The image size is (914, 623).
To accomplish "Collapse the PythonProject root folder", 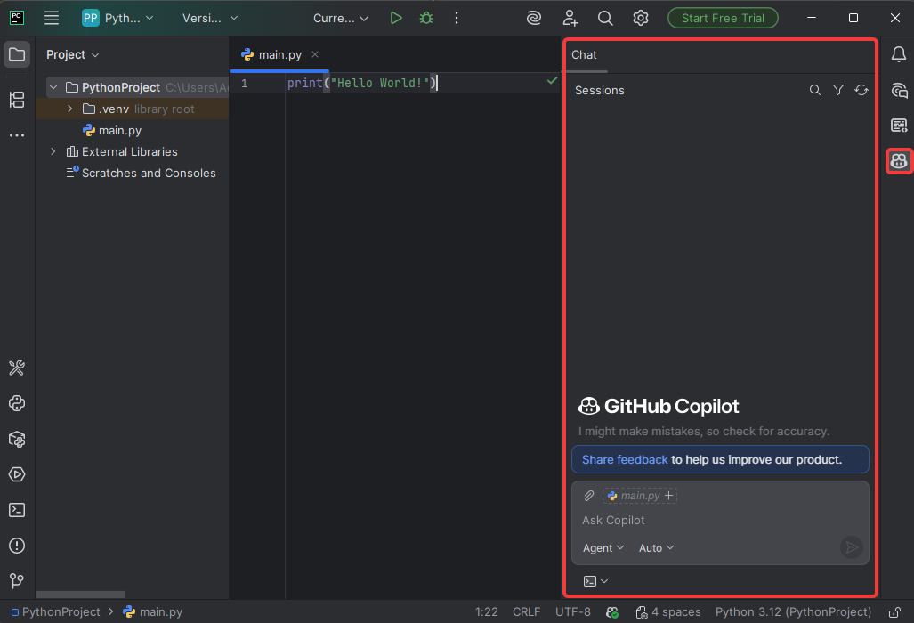I will (53, 87).
